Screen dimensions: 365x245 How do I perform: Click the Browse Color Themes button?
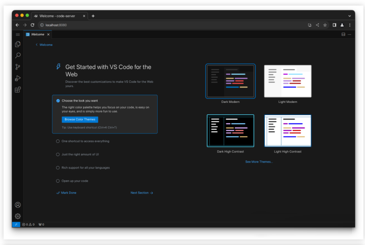click(x=80, y=120)
